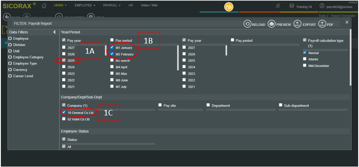Check the M6 June pay period
This screenshot has height=167, width=359.
click(x=112, y=80)
